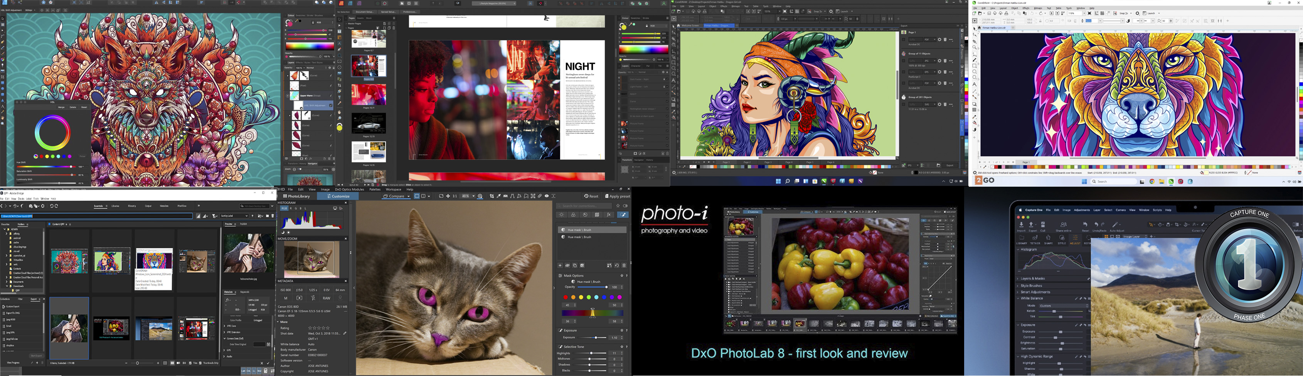Viewport: 1303px width, 376px height.
Task: Delete mask with trash icon above Mask Options
Action: tap(624, 266)
